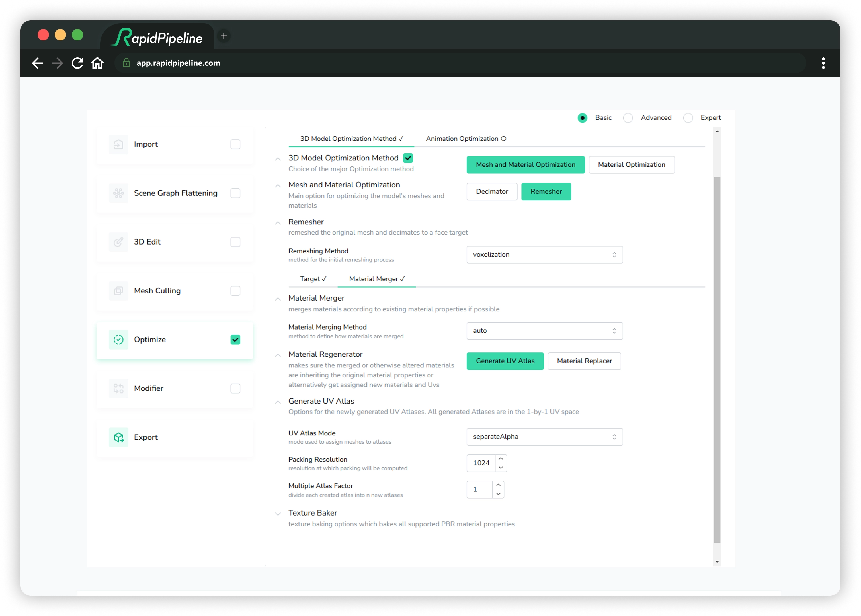Switch to the Animation Optimization tab

click(x=466, y=139)
